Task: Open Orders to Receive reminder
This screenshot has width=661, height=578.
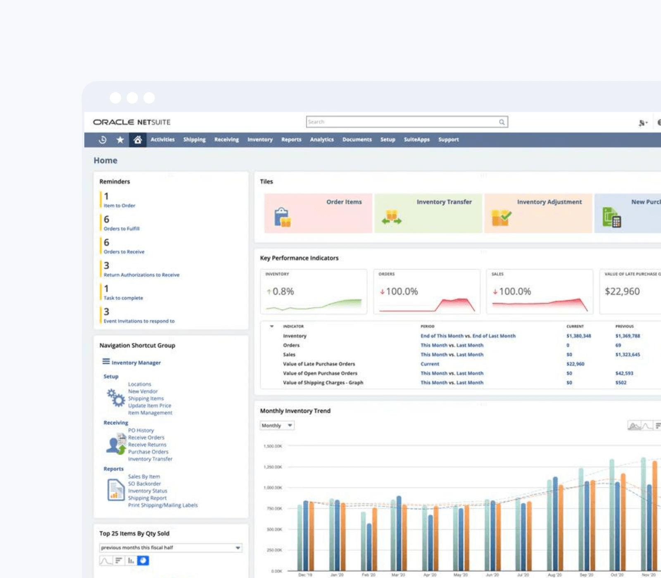Action: (124, 252)
